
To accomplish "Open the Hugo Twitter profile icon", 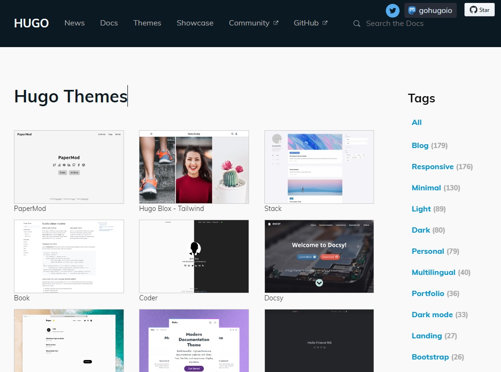I will (x=392, y=11).
